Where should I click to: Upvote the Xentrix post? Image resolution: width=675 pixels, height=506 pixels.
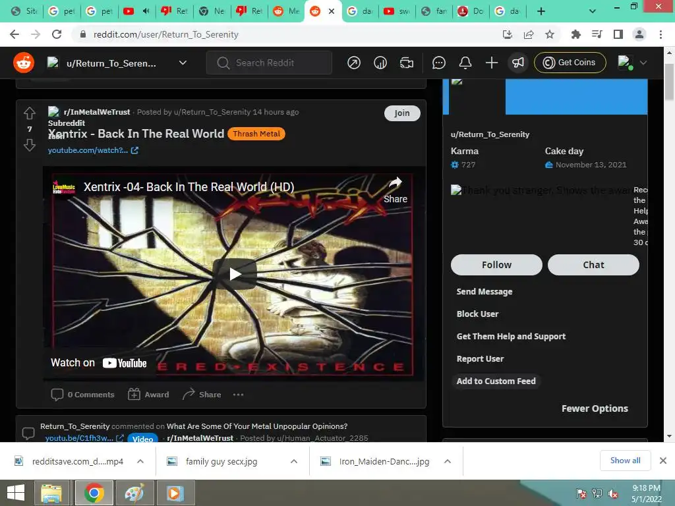[29, 113]
